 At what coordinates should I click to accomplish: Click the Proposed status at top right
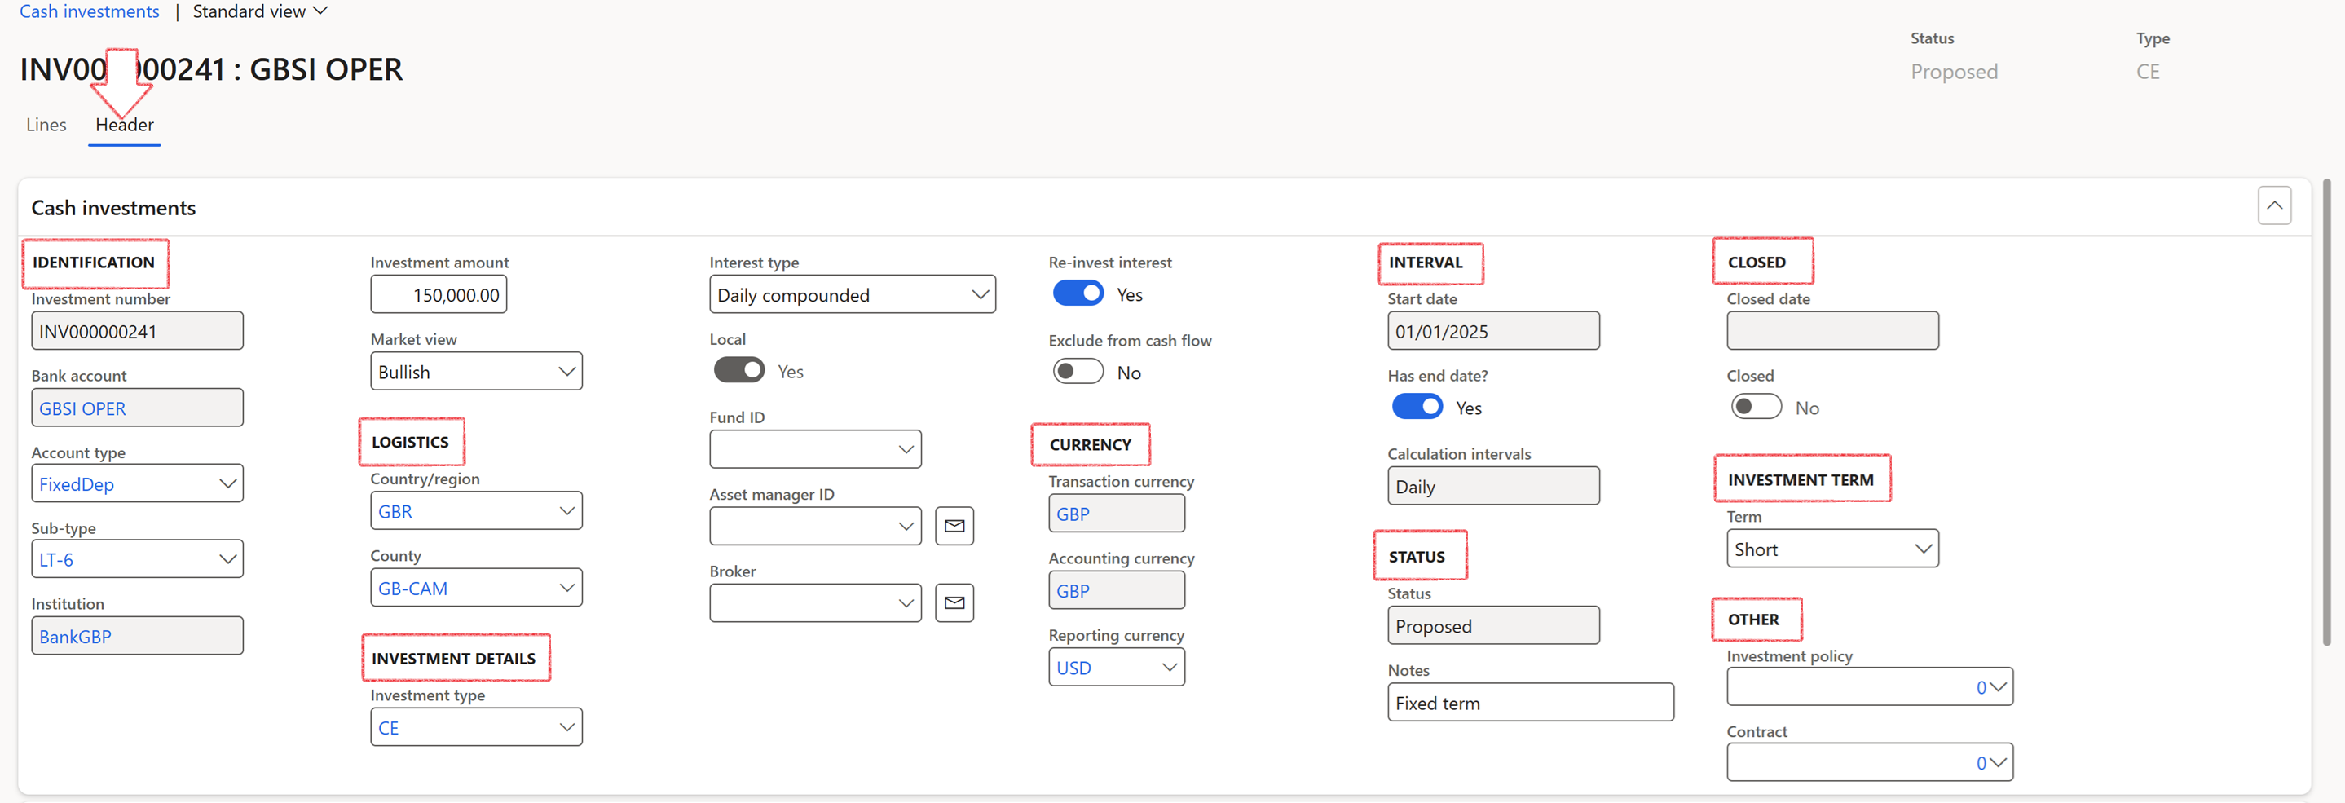pyautogui.click(x=1954, y=71)
